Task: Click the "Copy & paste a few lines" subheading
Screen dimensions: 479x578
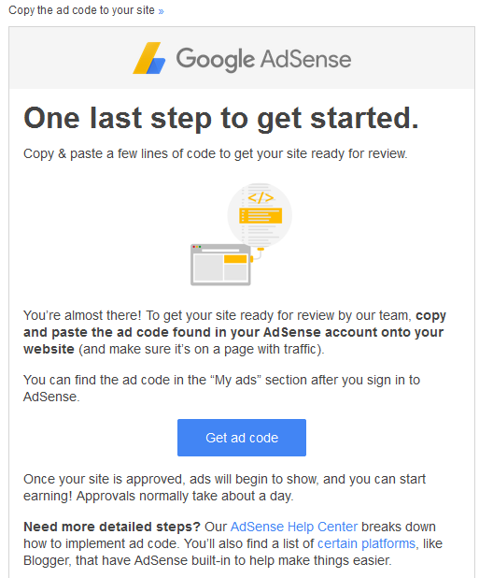Action: click(215, 153)
